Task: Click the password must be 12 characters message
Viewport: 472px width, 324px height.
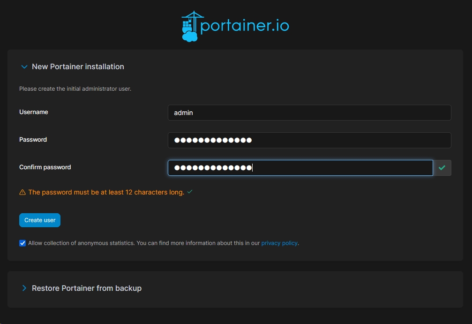Action: 106,192
